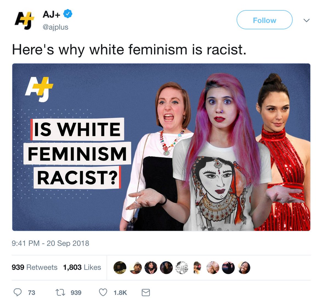
Task: Click the AJ+ profile avatar logo
Action: coord(24,21)
